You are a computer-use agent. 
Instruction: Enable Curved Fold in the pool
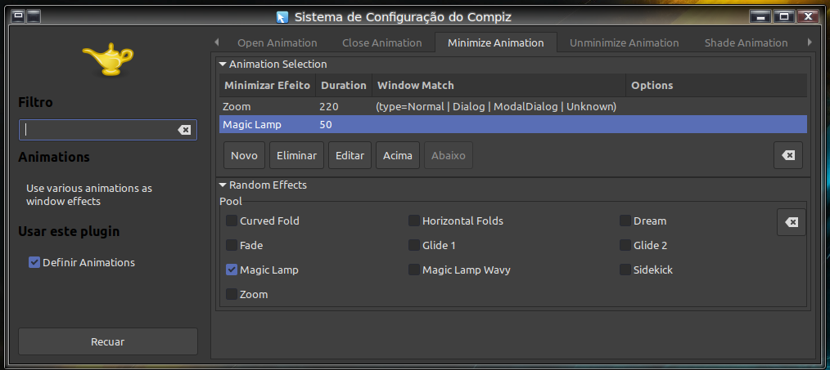point(232,221)
